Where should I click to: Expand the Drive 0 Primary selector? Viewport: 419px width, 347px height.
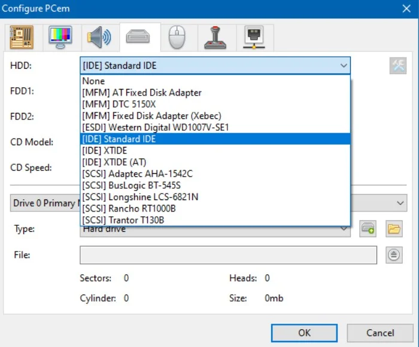pyautogui.click(x=400, y=203)
